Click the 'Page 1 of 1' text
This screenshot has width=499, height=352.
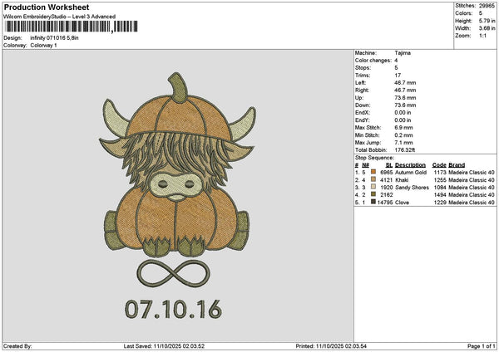[x=482, y=346]
